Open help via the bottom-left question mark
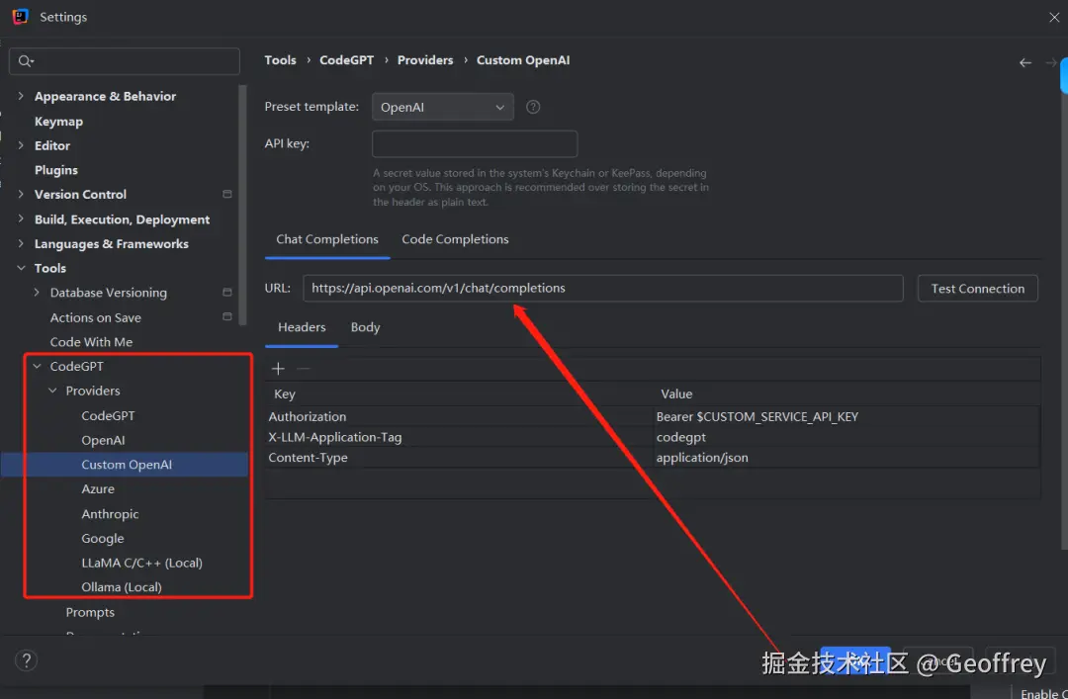Viewport: 1068px width, 699px height. [26, 660]
